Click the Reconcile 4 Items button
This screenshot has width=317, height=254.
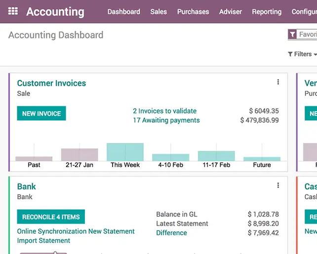(x=51, y=217)
